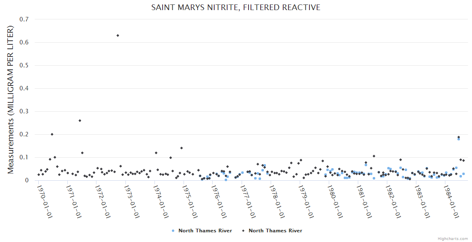Select the blue 1984 point near 0.18

pyautogui.click(x=459, y=139)
